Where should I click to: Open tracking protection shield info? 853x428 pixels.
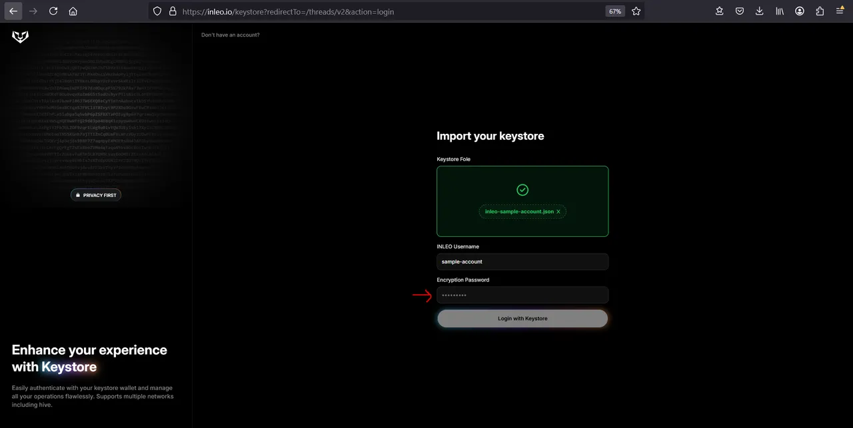pos(157,11)
